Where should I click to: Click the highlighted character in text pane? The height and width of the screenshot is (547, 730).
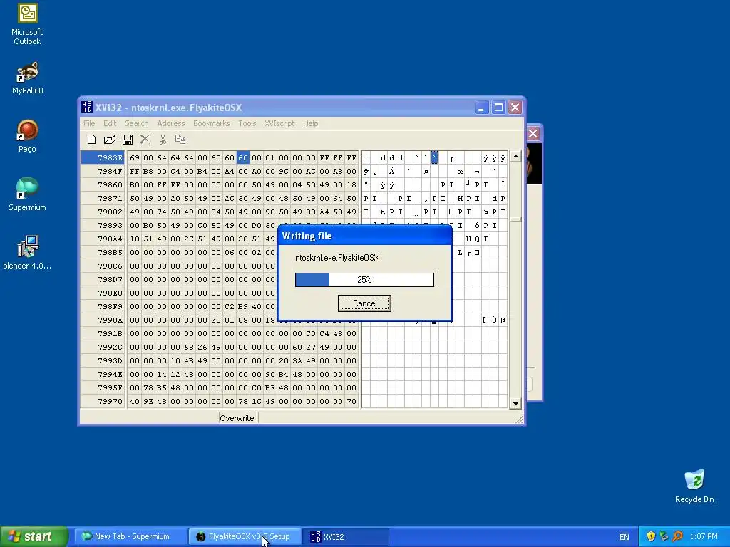[x=434, y=157]
